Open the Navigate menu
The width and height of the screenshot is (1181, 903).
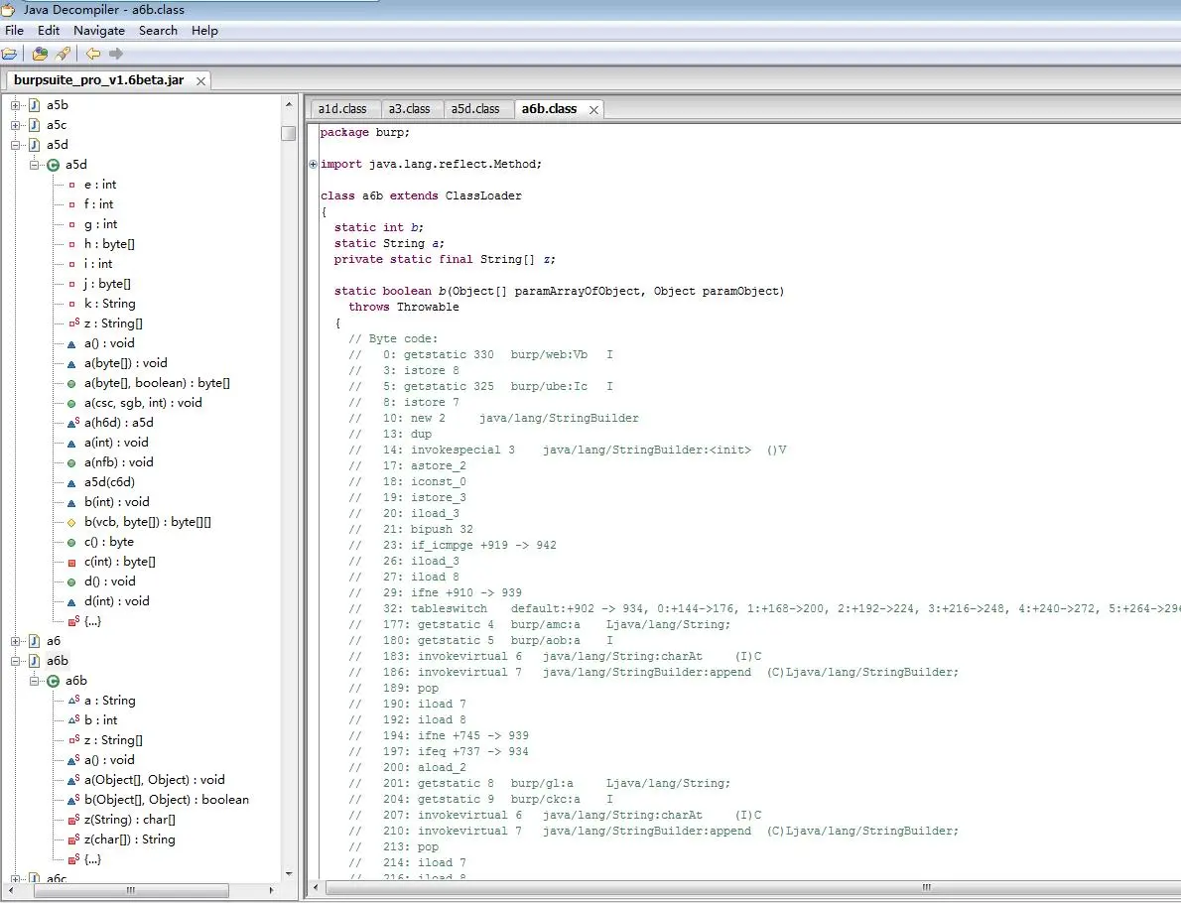[99, 31]
